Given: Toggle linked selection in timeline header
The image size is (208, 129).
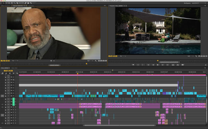Looking at the screenshot, I should (x=10, y=73).
